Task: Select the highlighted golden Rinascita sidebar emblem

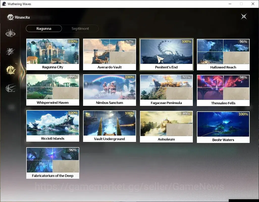Action: (x=11, y=70)
